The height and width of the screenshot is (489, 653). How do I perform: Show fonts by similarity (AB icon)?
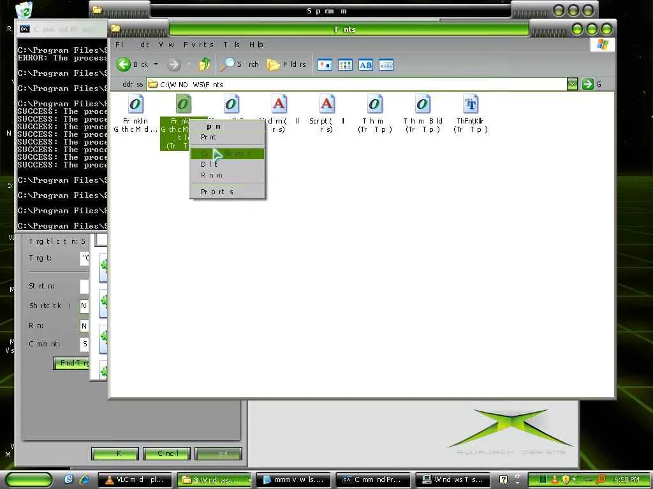point(365,65)
